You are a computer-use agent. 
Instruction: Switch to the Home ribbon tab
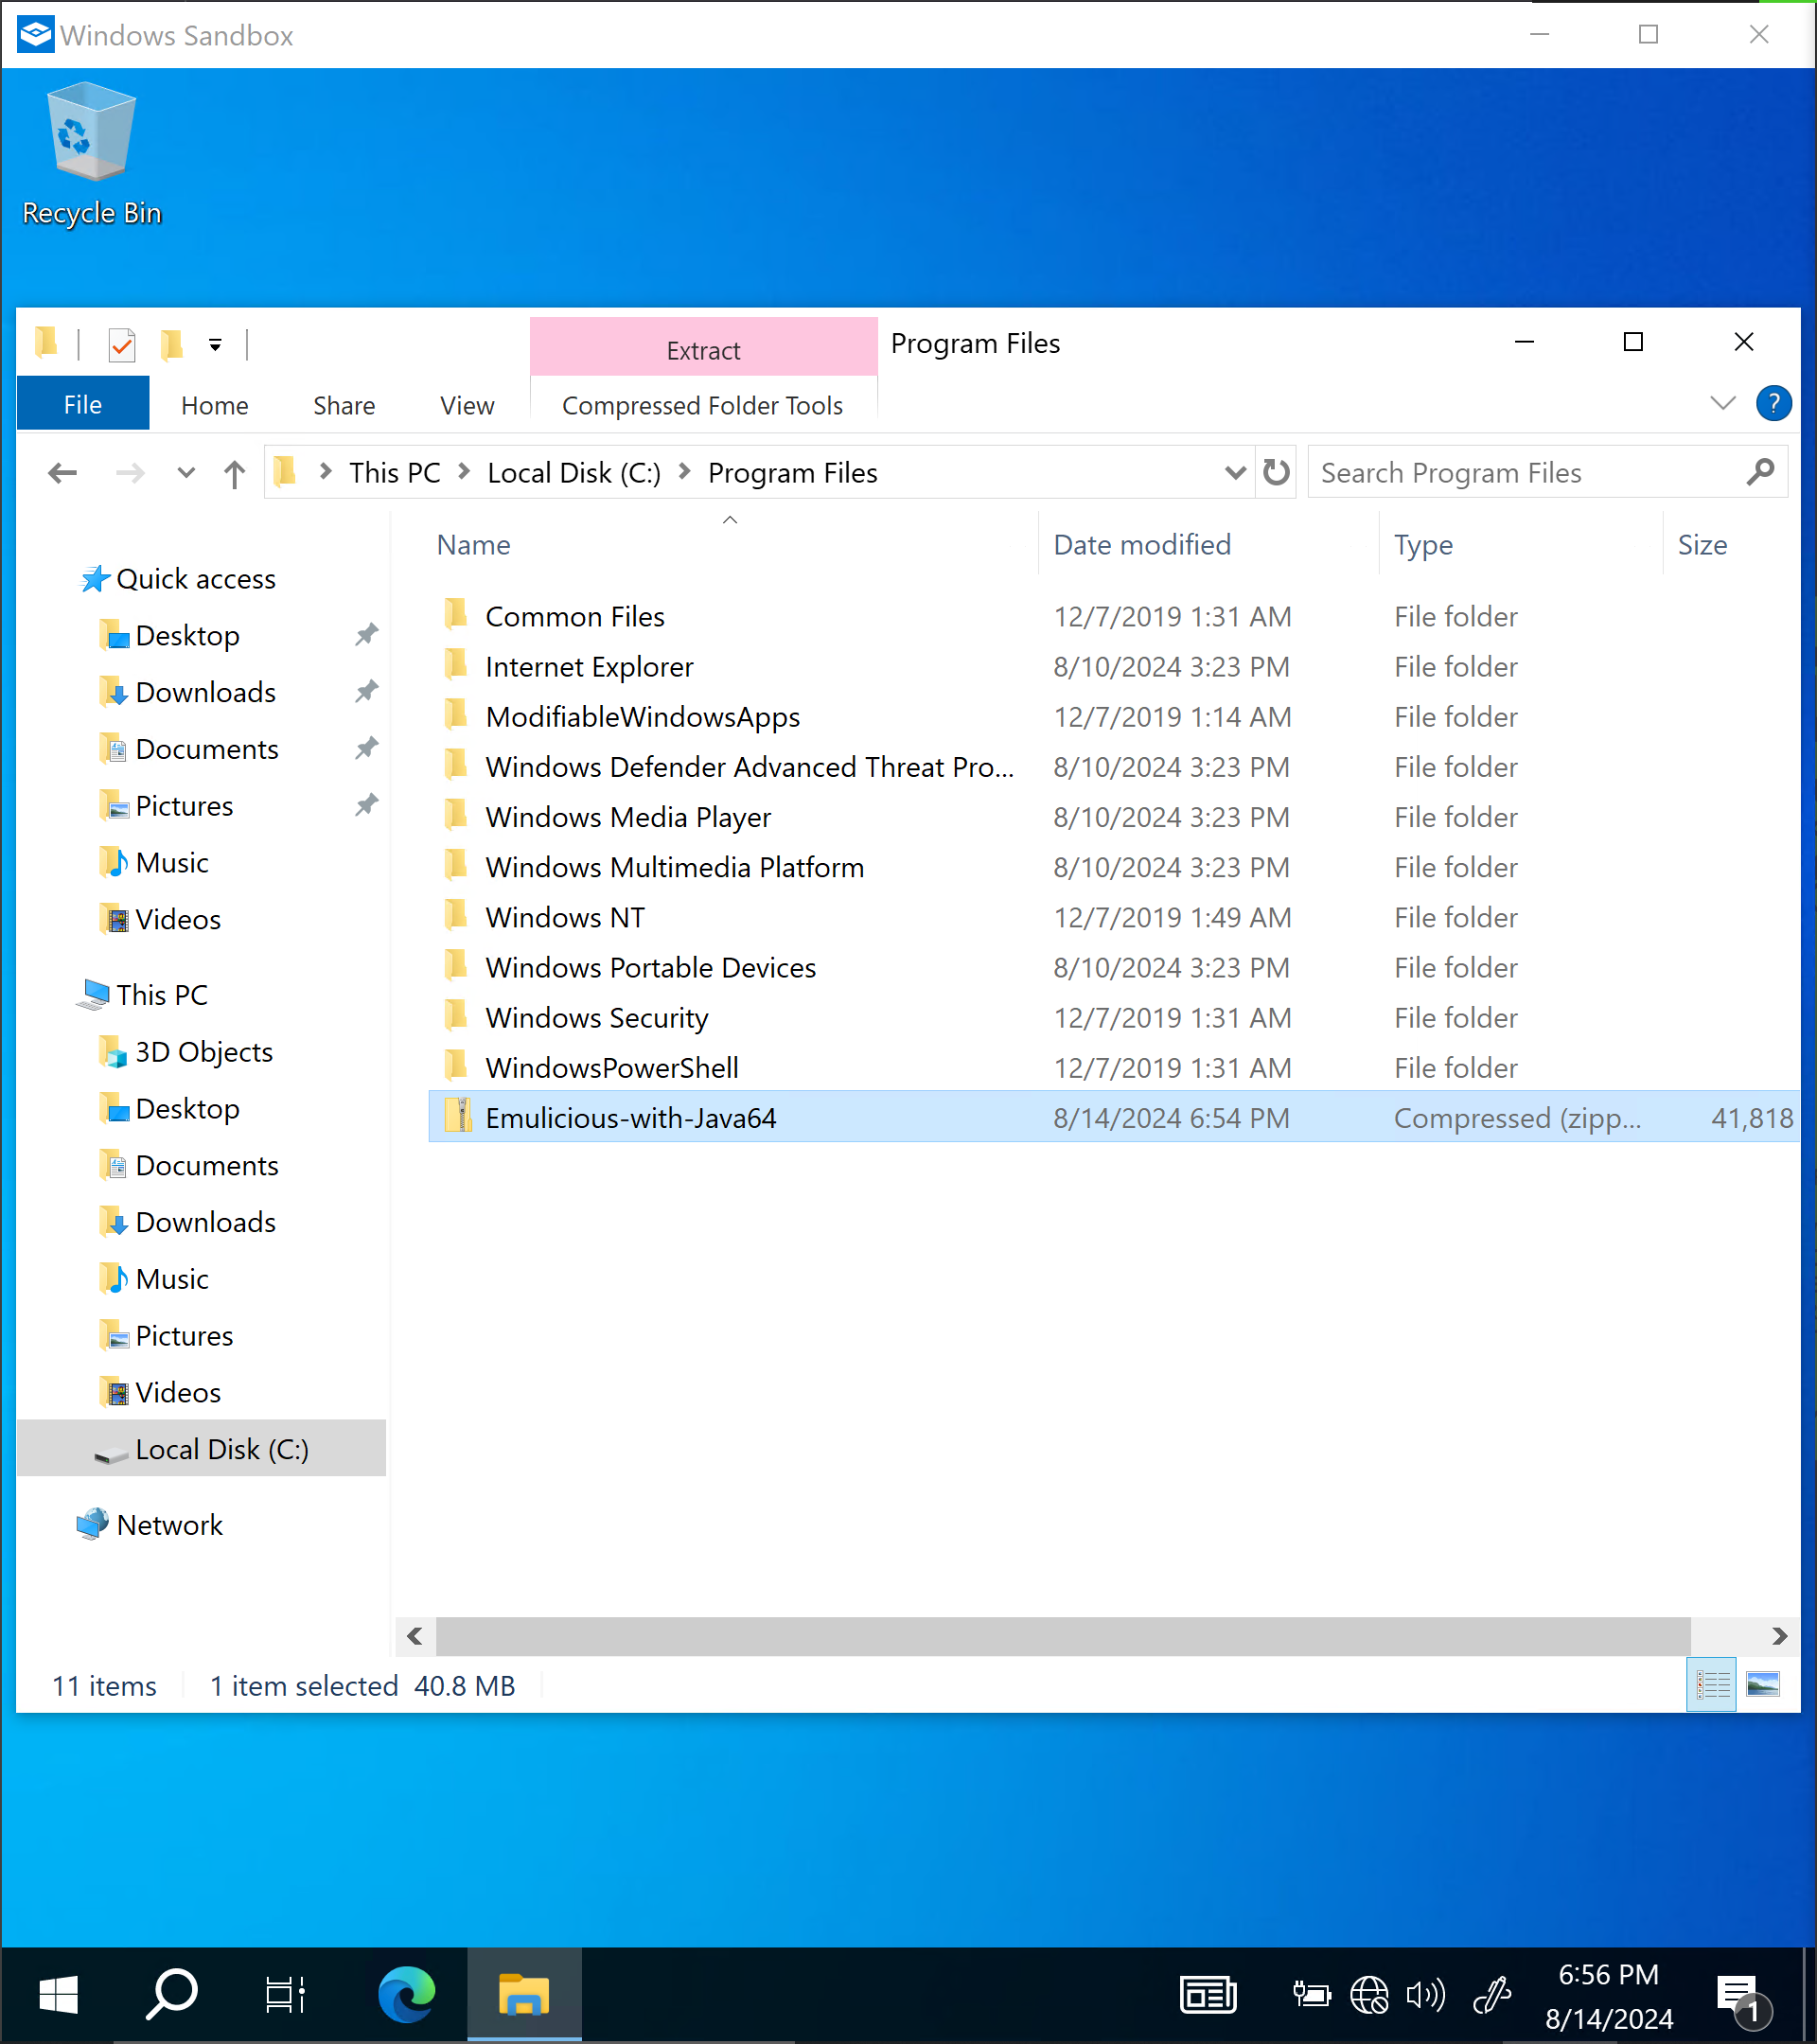[214, 404]
